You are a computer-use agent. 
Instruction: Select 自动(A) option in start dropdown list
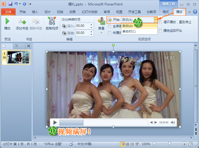point(139,26)
